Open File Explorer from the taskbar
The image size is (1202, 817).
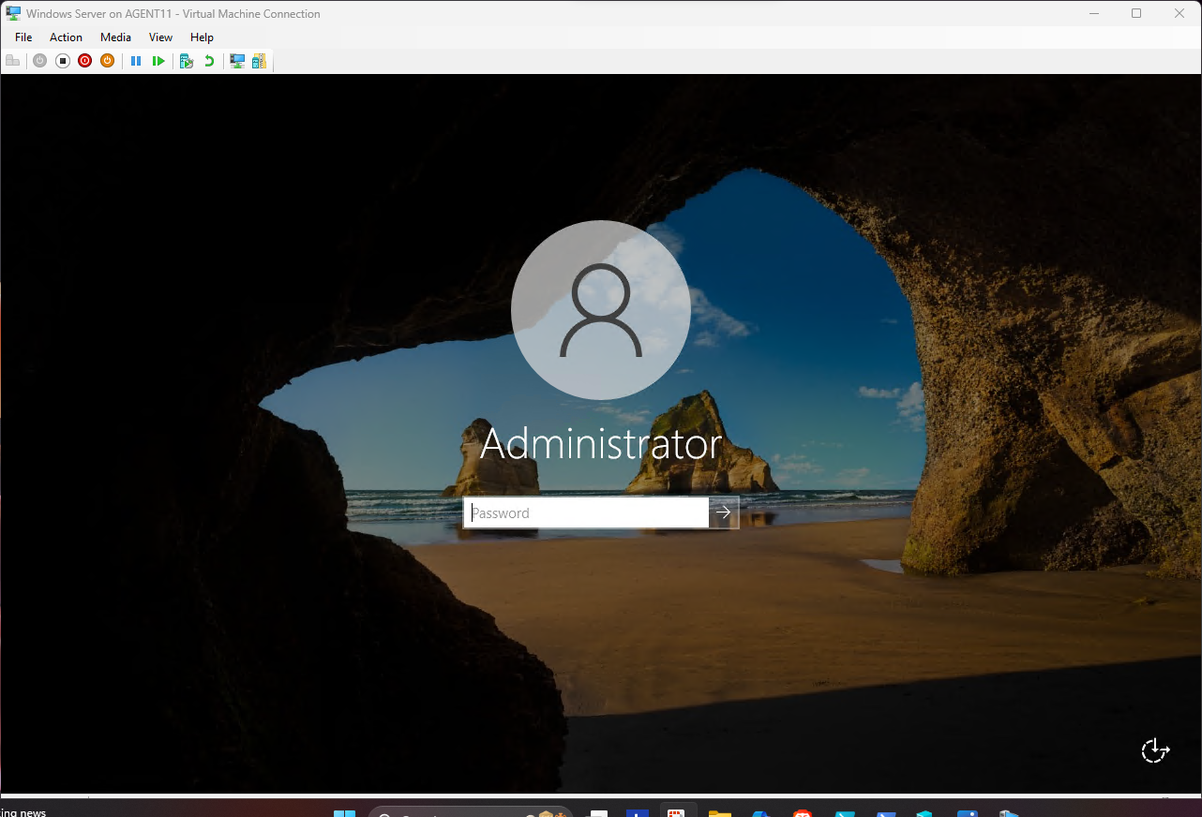[x=719, y=813]
